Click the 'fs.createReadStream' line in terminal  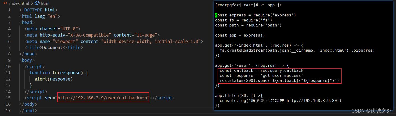click(297, 50)
